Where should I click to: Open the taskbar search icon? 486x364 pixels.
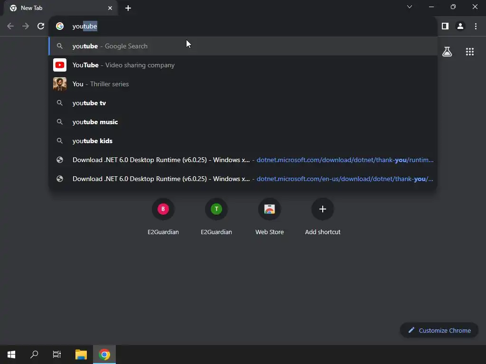coord(34,355)
